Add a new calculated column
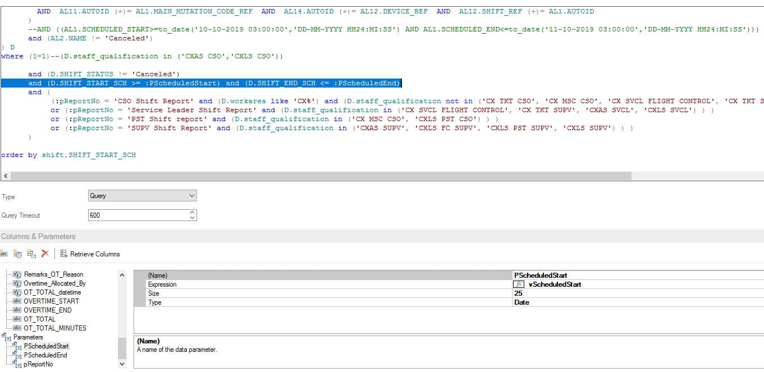 click(17, 254)
